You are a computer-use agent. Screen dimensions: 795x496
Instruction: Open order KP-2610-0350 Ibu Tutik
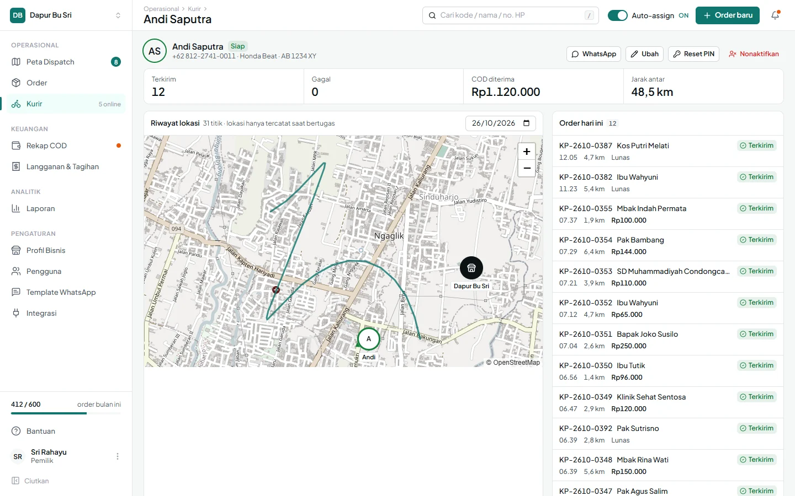(668, 371)
